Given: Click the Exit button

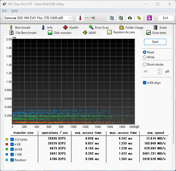Looking at the screenshot, I should pos(165,18).
